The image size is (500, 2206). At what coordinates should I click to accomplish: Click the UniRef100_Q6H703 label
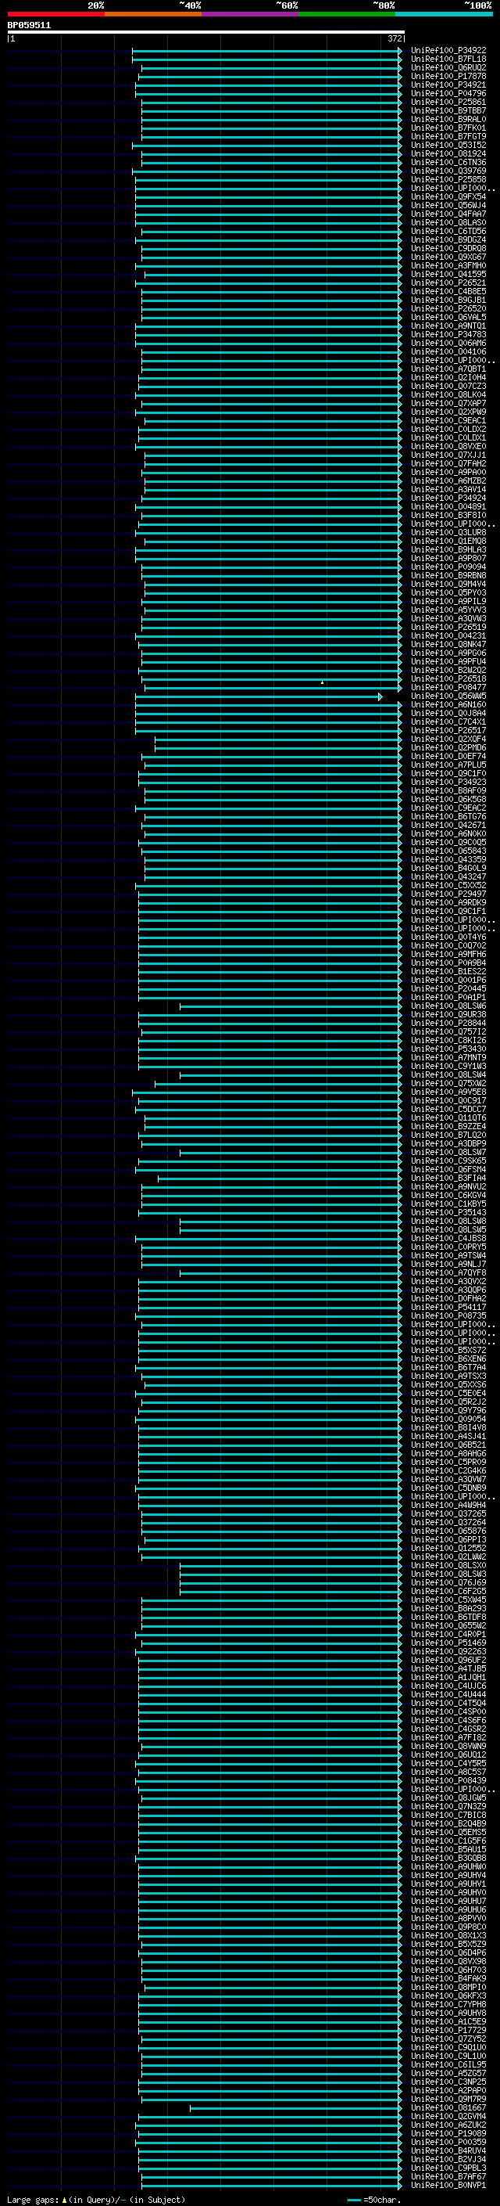tap(448, 1970)
